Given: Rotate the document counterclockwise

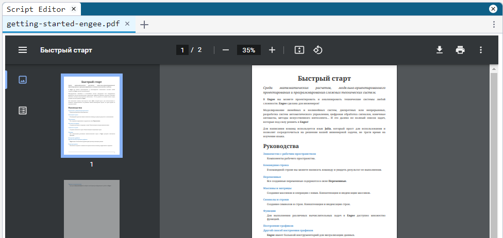Looking at the screenshot, I should 317,50.
